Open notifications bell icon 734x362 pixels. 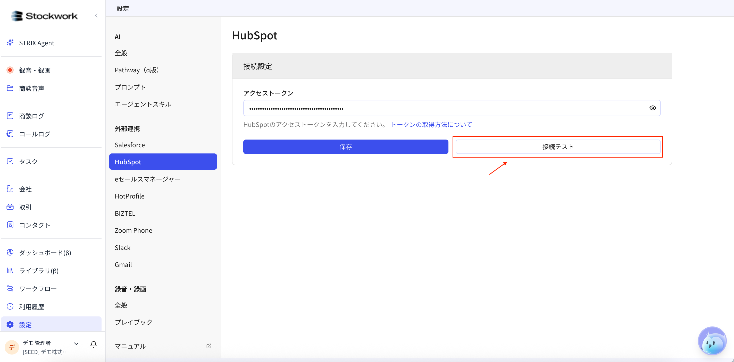(94, 344)
